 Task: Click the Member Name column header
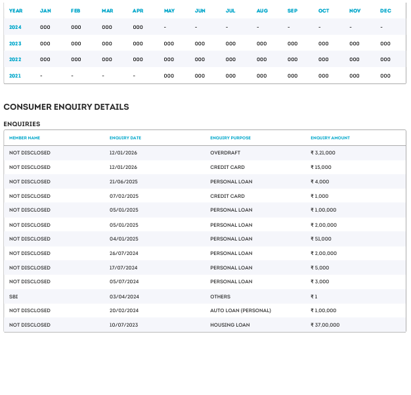(x=24, y=138)
